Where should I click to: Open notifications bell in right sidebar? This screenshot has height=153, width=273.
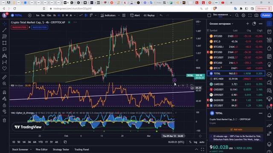click(x=269, y=115)
